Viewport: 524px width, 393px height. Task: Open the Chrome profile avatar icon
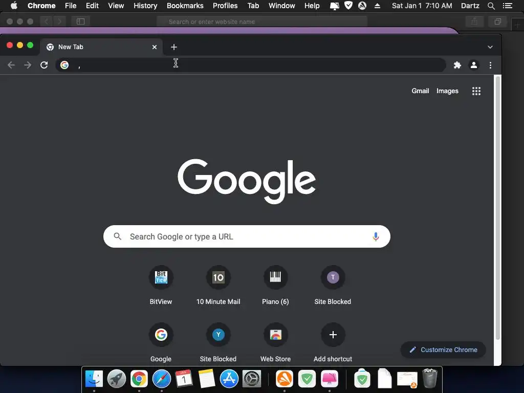pyautogui.click(x=473, y=65)
